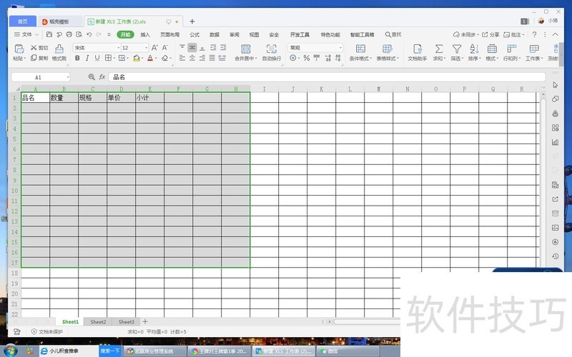Click the font color A swatch
Image resolution: width=572 pixels, height=357 pixels.
[x=150, y=58]
